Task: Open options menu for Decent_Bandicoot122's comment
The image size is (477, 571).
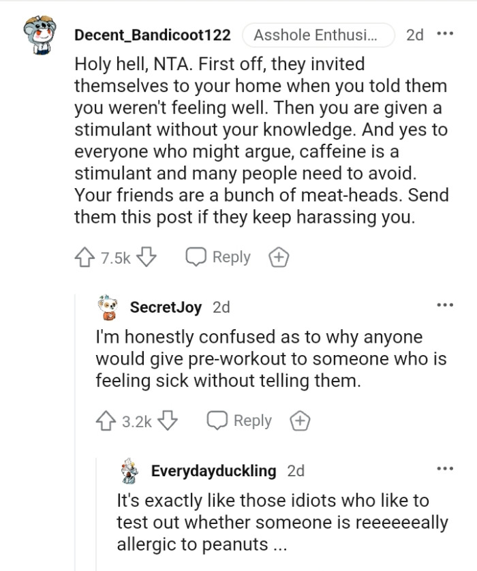Action: click(x=445, y=33)
